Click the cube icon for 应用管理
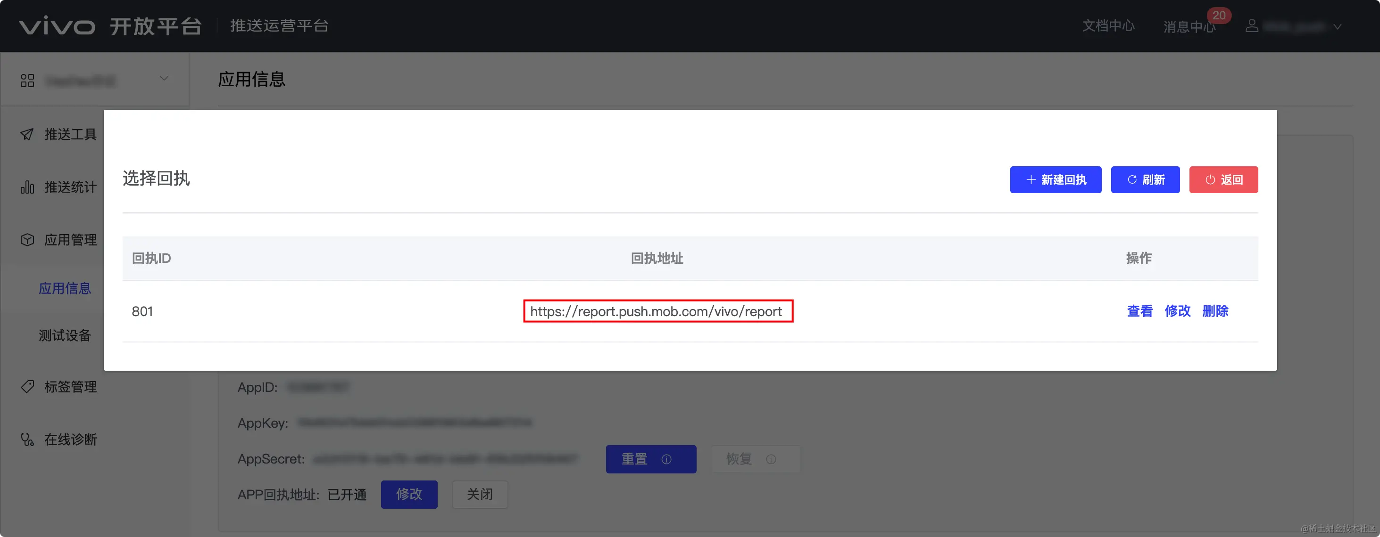The height and width of the screenshot is (537, 1380). tap(27, 240)
